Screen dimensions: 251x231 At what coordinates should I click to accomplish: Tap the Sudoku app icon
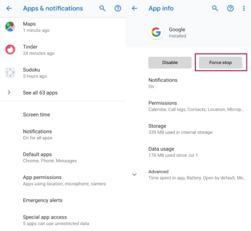pos(10,72)
